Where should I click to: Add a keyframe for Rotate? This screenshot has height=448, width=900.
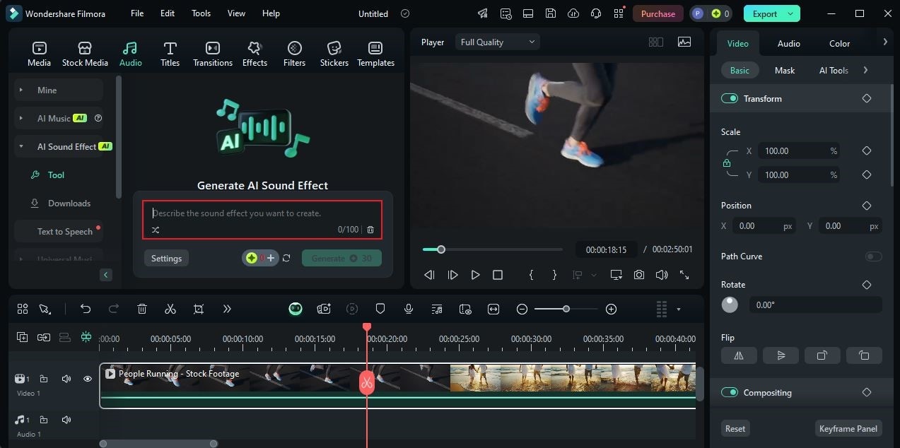click(867, 285)
